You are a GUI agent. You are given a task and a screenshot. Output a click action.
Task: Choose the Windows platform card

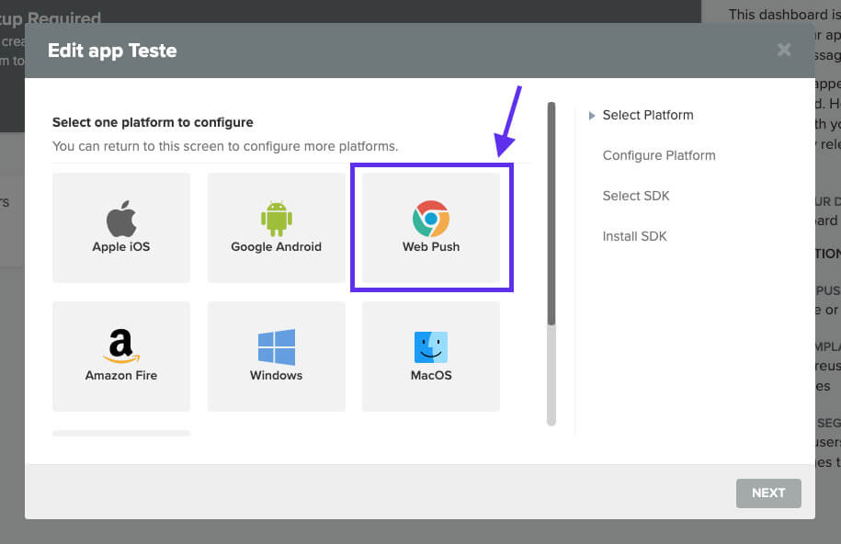(277, 357)
